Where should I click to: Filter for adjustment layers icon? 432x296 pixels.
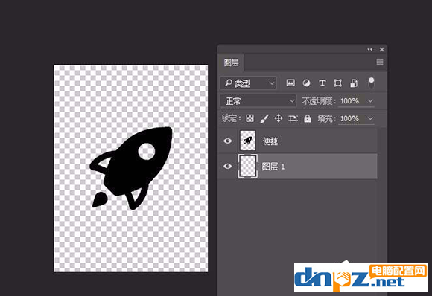(x=306, y=83)
